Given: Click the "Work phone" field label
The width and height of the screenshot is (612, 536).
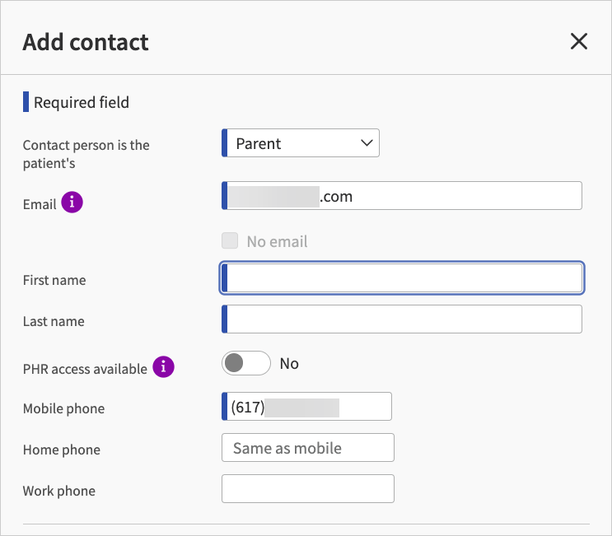Looking at the screenshot, I should 59,491.
